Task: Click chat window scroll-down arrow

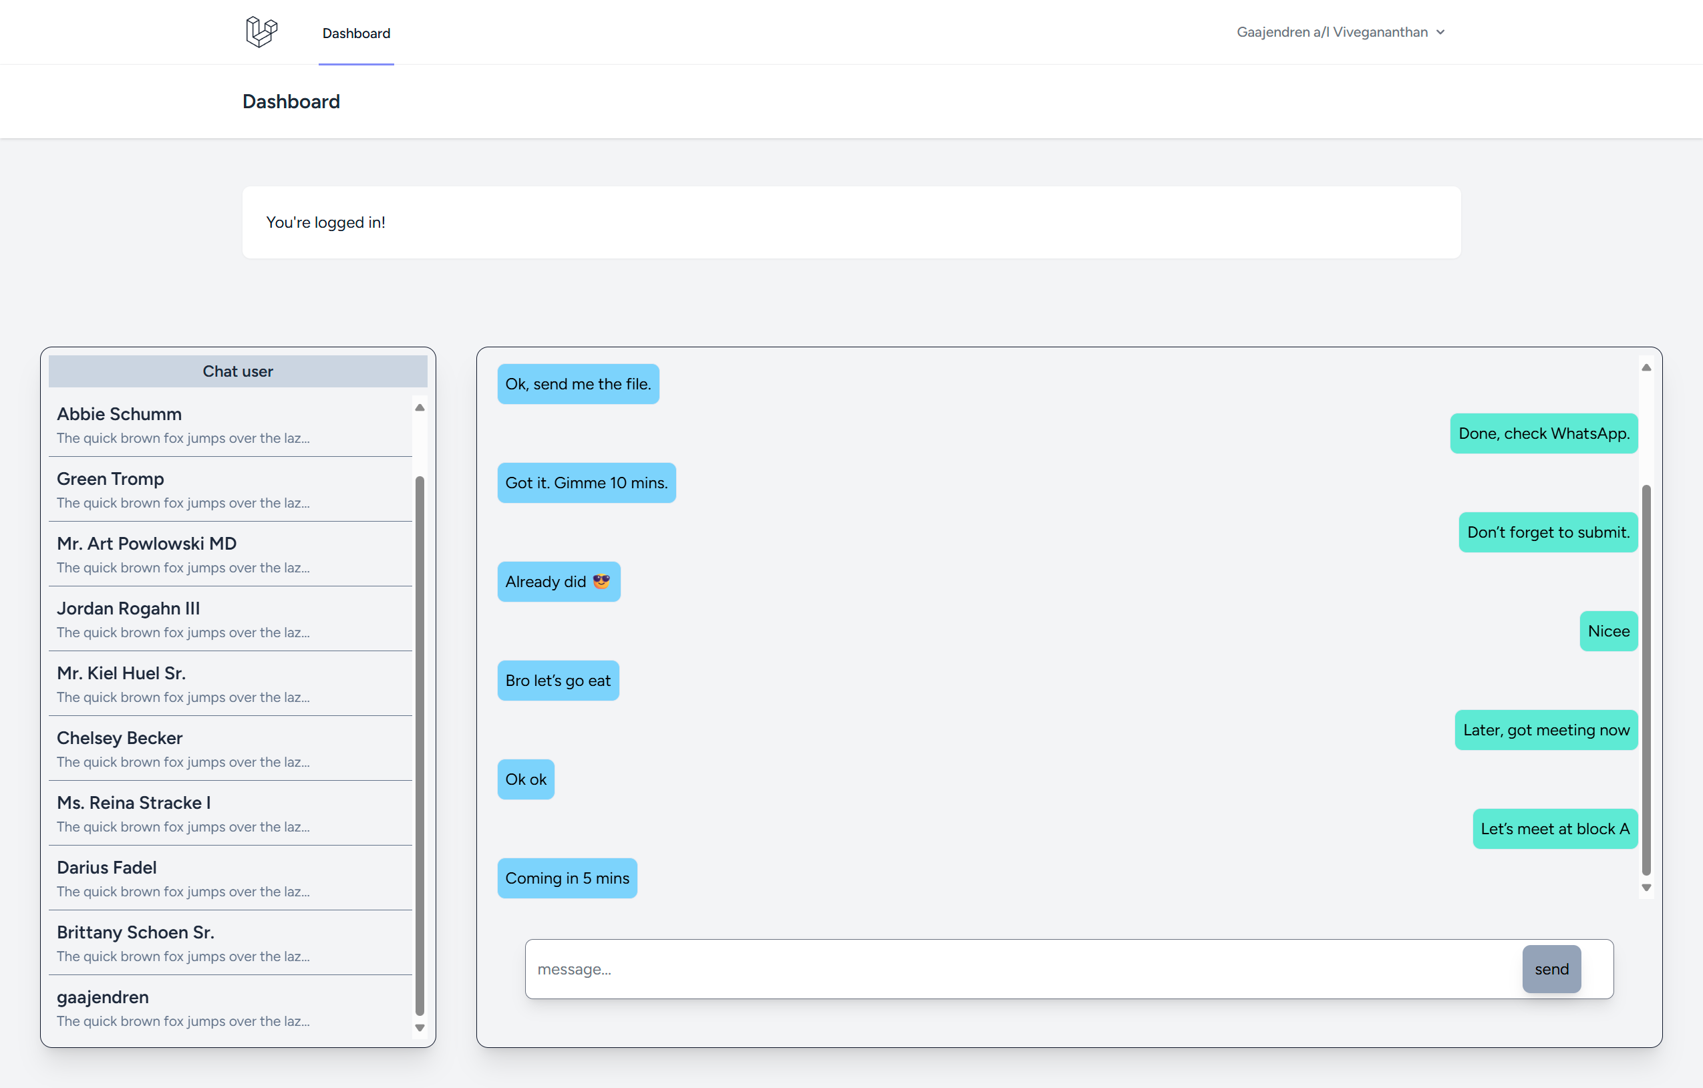Action: click(x=1646, y=887)
